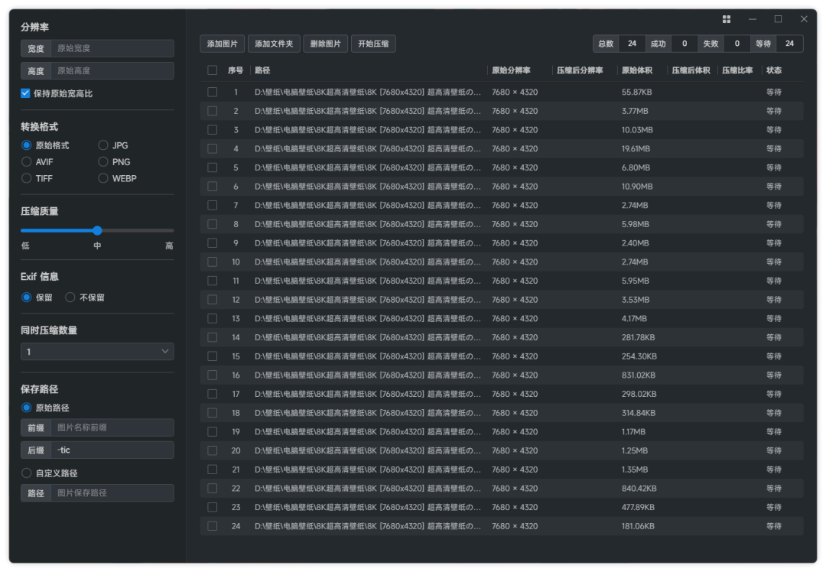Click the minimize window icon
Image resolution: width=826 pixels, height=572 pixels.
click(753, 19)
